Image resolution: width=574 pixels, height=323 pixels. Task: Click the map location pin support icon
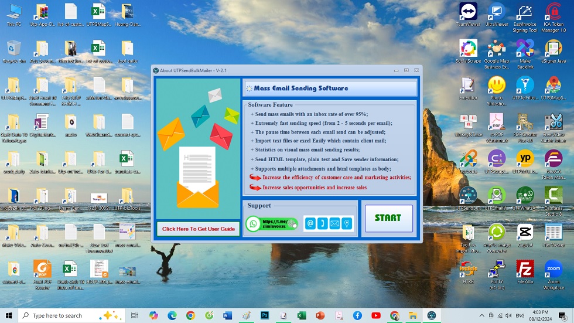347,223
